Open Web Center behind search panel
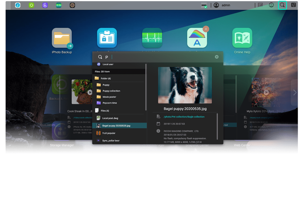 point(242,145)
